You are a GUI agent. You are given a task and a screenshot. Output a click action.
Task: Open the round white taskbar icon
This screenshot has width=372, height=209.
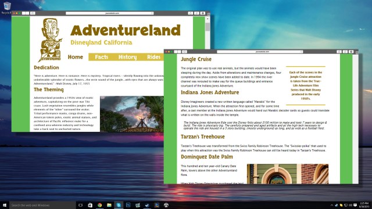[x=166, y=205]
